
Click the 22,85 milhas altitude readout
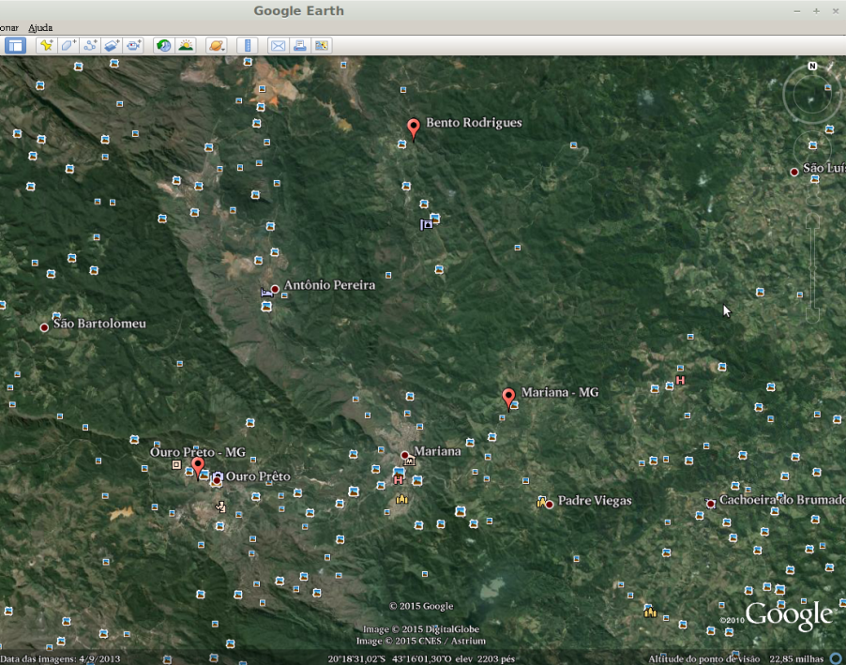tap(796, 659)
